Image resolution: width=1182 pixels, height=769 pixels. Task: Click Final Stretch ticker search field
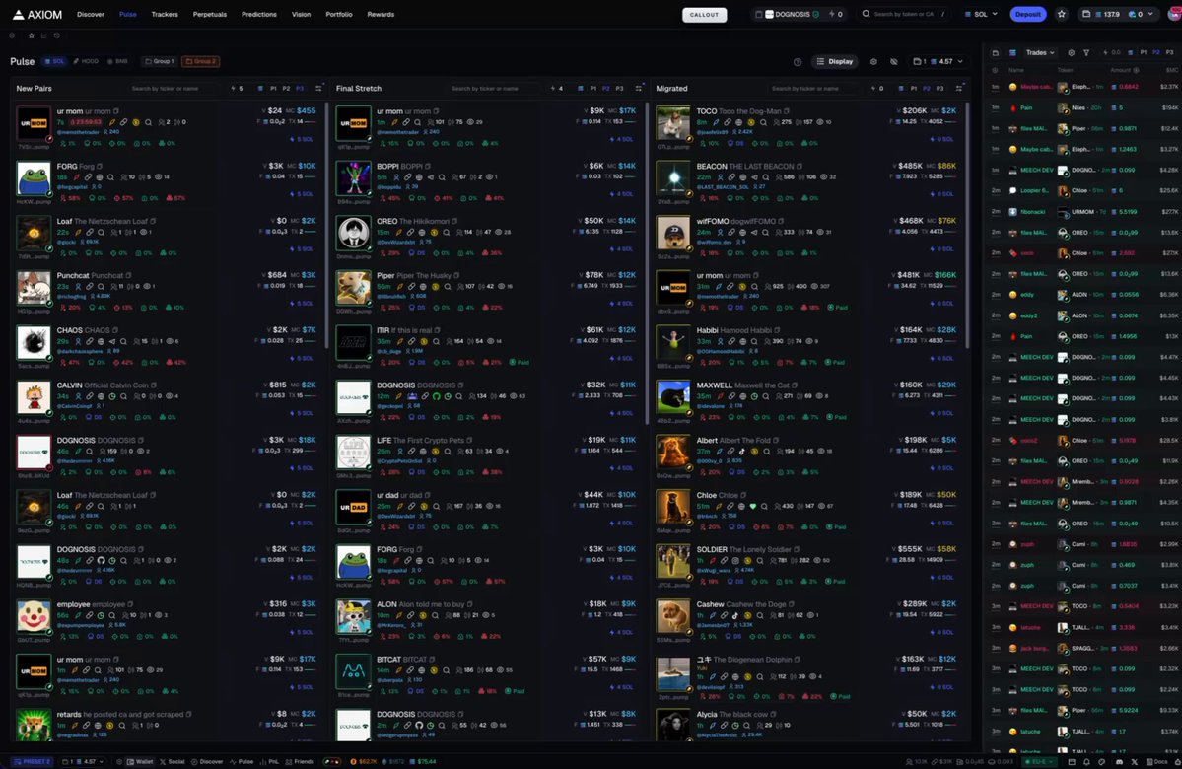[495, 88]
